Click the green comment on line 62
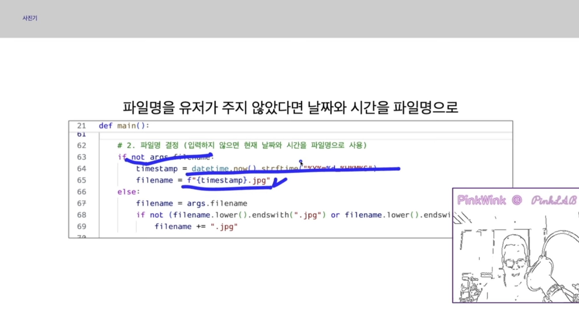 click(242, 145)
